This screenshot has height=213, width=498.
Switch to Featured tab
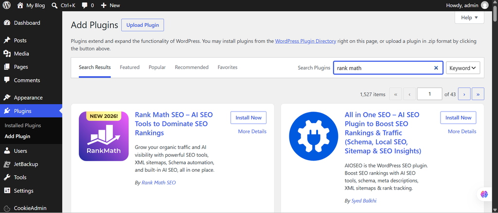(x=129, y=67)
